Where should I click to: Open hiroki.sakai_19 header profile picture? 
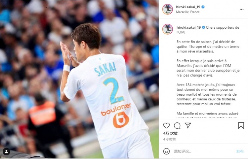[x=168, y=9]
